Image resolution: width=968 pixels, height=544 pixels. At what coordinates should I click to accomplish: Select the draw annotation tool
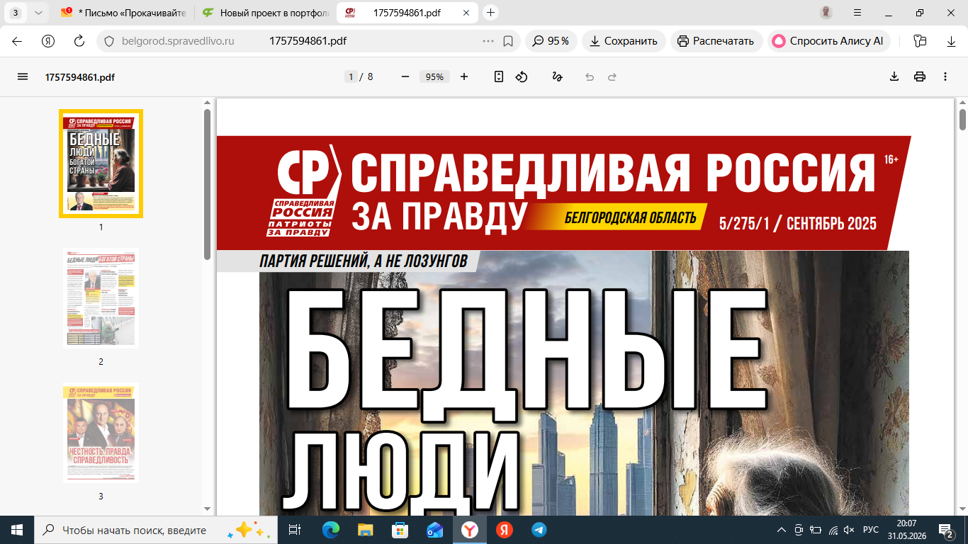558,76
